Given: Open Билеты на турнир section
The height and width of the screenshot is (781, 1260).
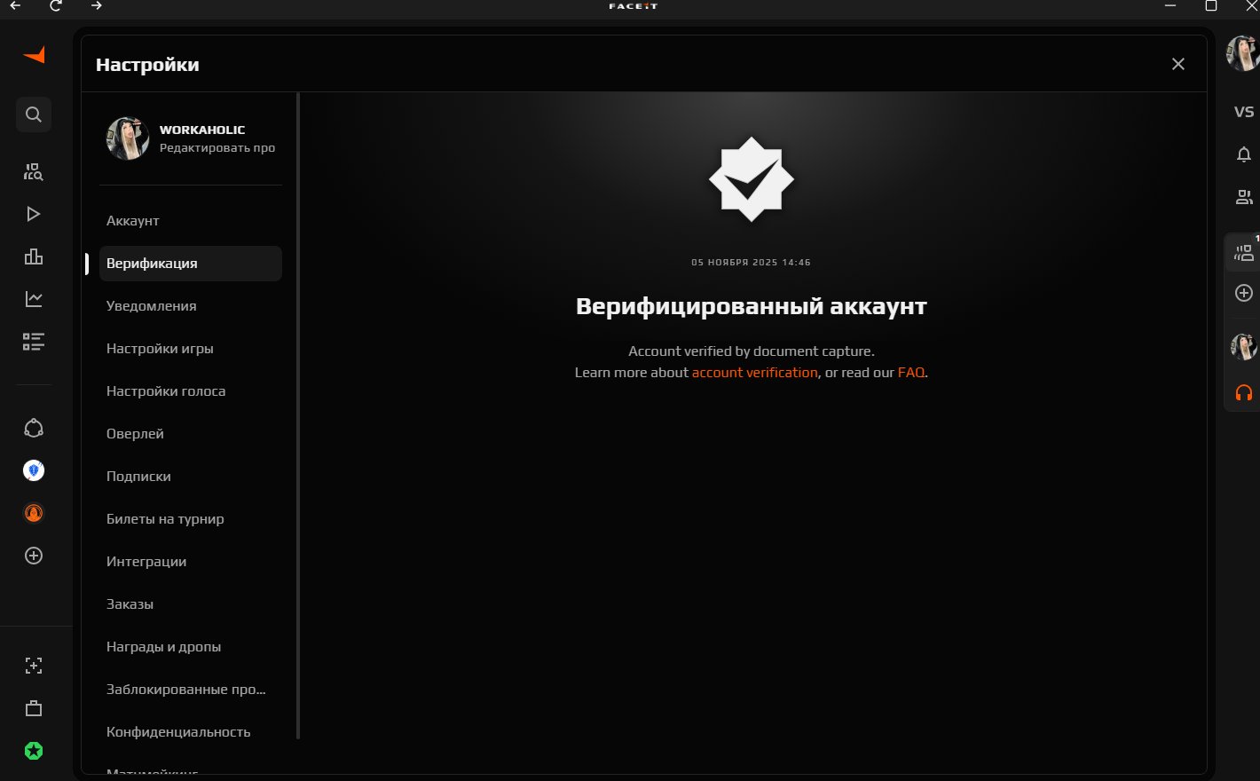Looking at the screenshot, I should point(191,519).
